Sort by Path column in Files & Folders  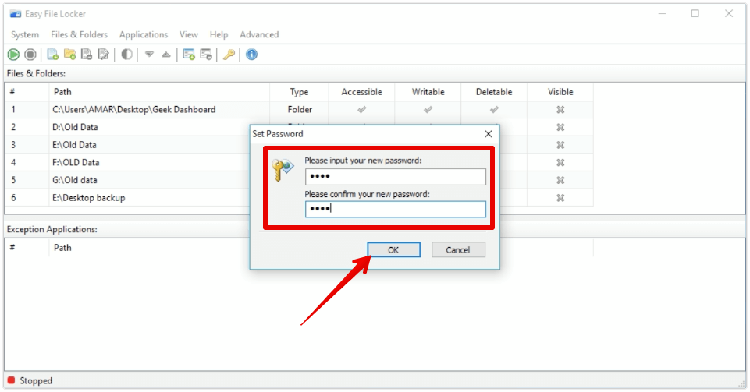point(158,92)
